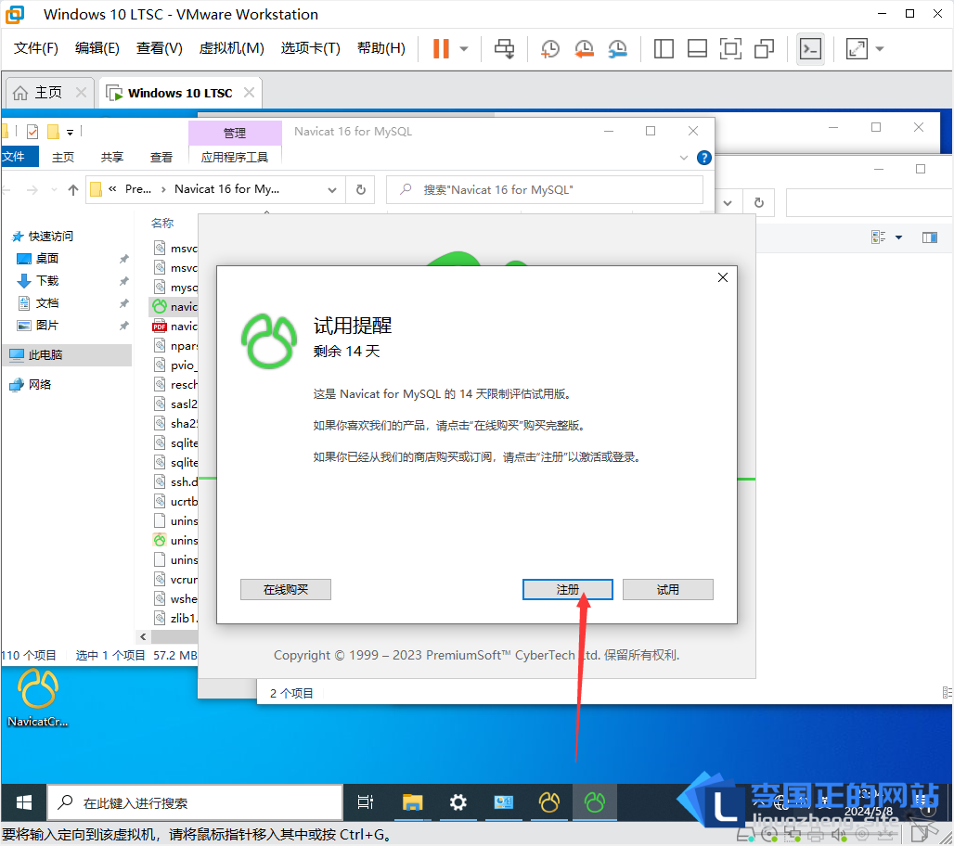
Task: Toggle the VMware thumbnail bar
Action: point(697,48)
